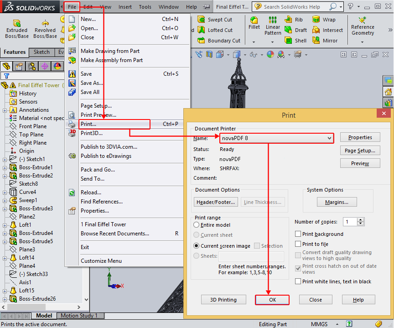Screen dimensions: 394x328
Task: Click the Page Setup... button in Print dialog
Action: pyautogui.click(x=360, y=151)
